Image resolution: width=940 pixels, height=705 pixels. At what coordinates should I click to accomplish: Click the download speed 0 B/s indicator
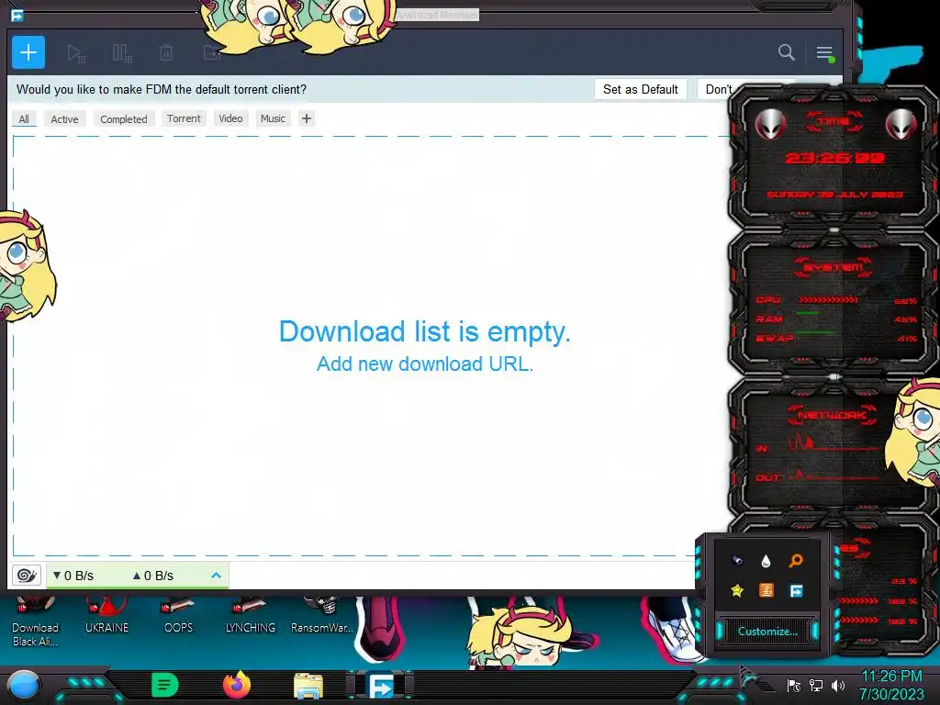[x=73, y=576]
